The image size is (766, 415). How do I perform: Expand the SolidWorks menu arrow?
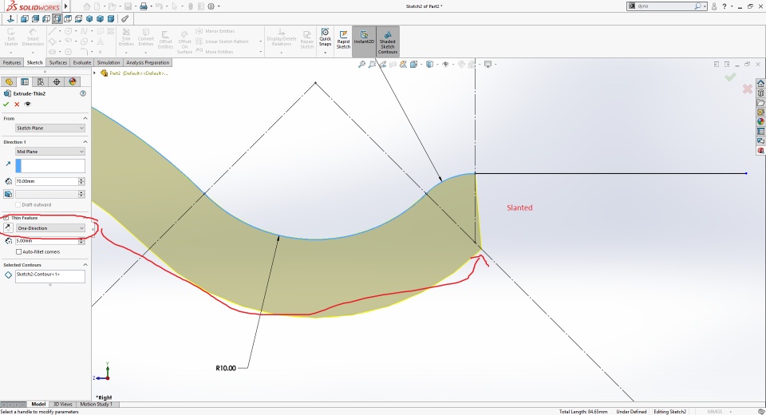pos(66,6)
